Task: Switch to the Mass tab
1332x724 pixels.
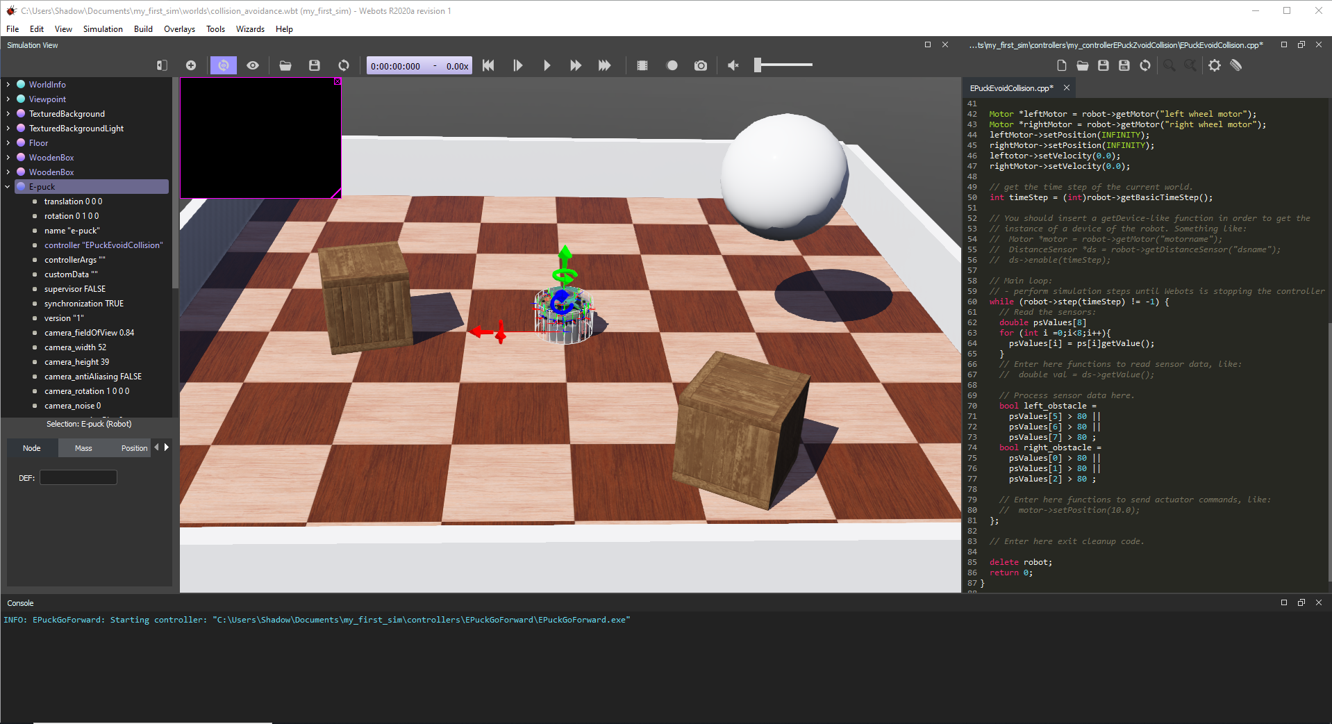Action: coord(83,448)
